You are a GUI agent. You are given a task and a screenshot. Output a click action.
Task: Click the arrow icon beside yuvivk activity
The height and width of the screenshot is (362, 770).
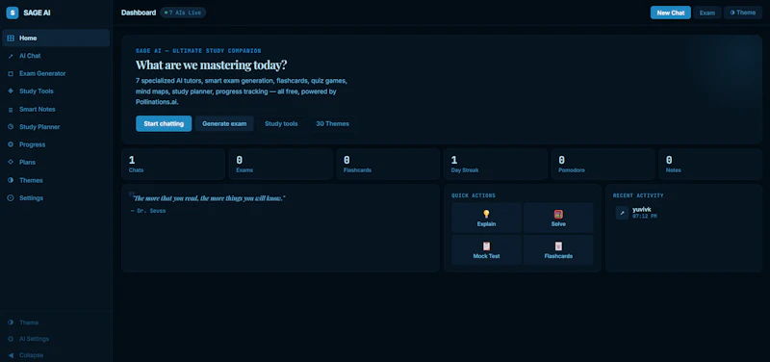pyautogui.click(x=622, y=213)
